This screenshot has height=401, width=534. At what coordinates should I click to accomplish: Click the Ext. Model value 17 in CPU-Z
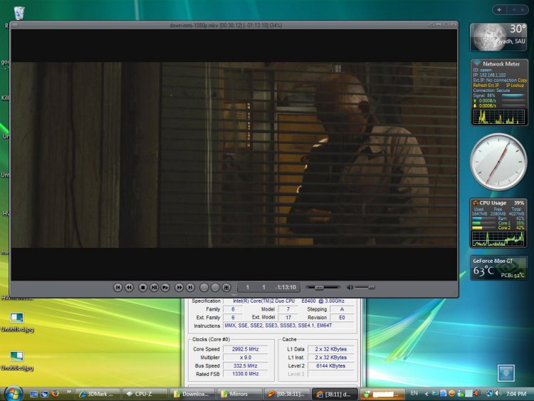288,318
